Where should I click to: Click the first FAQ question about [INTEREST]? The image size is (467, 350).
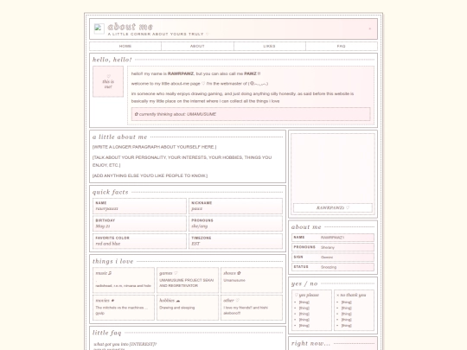125,344
